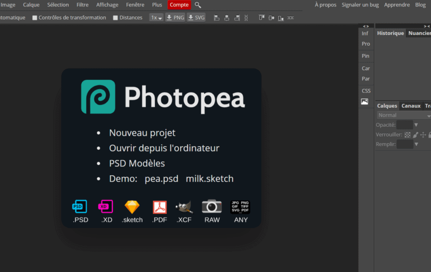Open the Normal blend mode dropdown
This screenshot has width=431, height=272.
click(x=404, y=115)
